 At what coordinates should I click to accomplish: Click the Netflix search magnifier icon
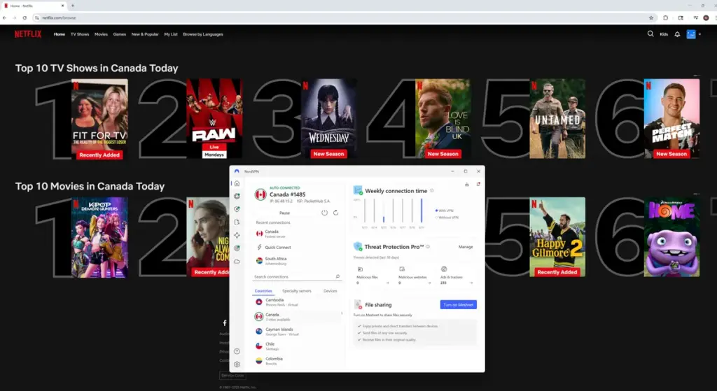pos(650,34)
